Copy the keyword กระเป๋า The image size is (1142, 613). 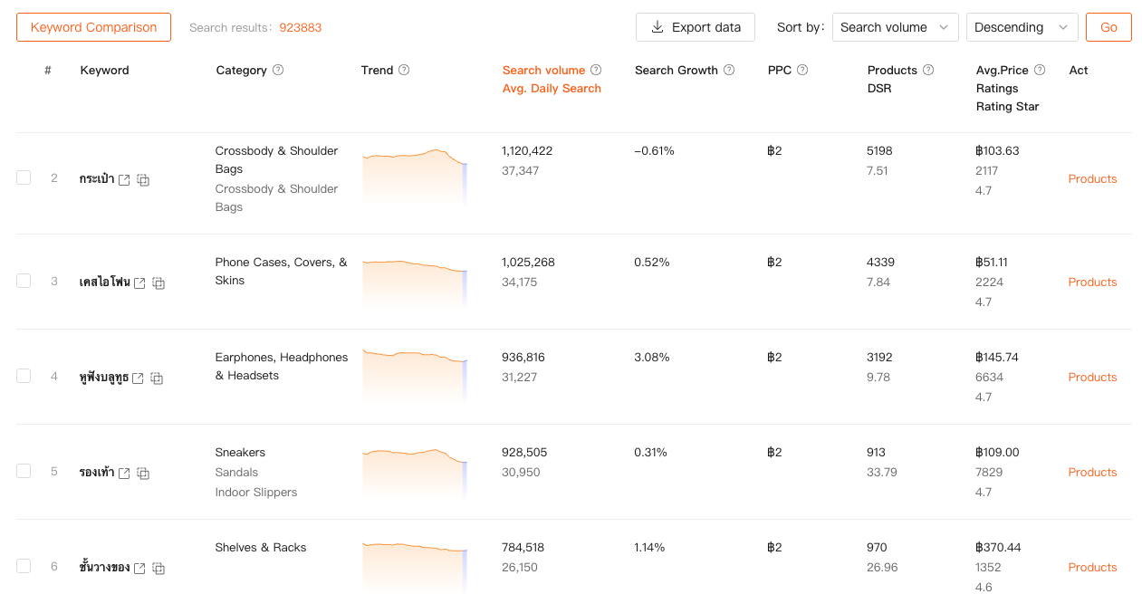click(143, 180)
